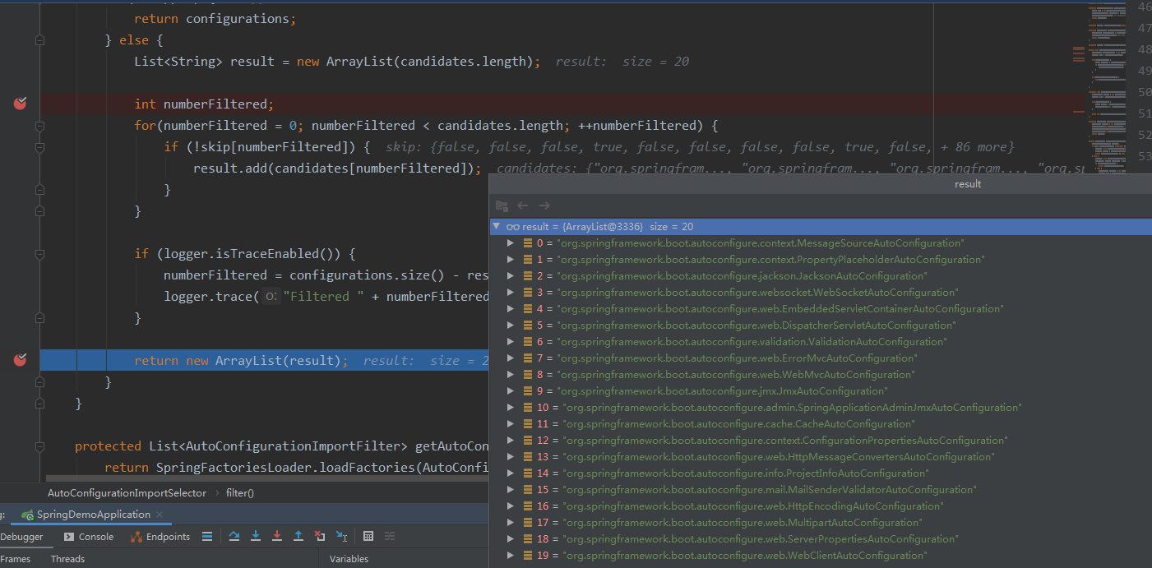
Task: Click the Step Out arrow icon
Action: tap(298, 536)
